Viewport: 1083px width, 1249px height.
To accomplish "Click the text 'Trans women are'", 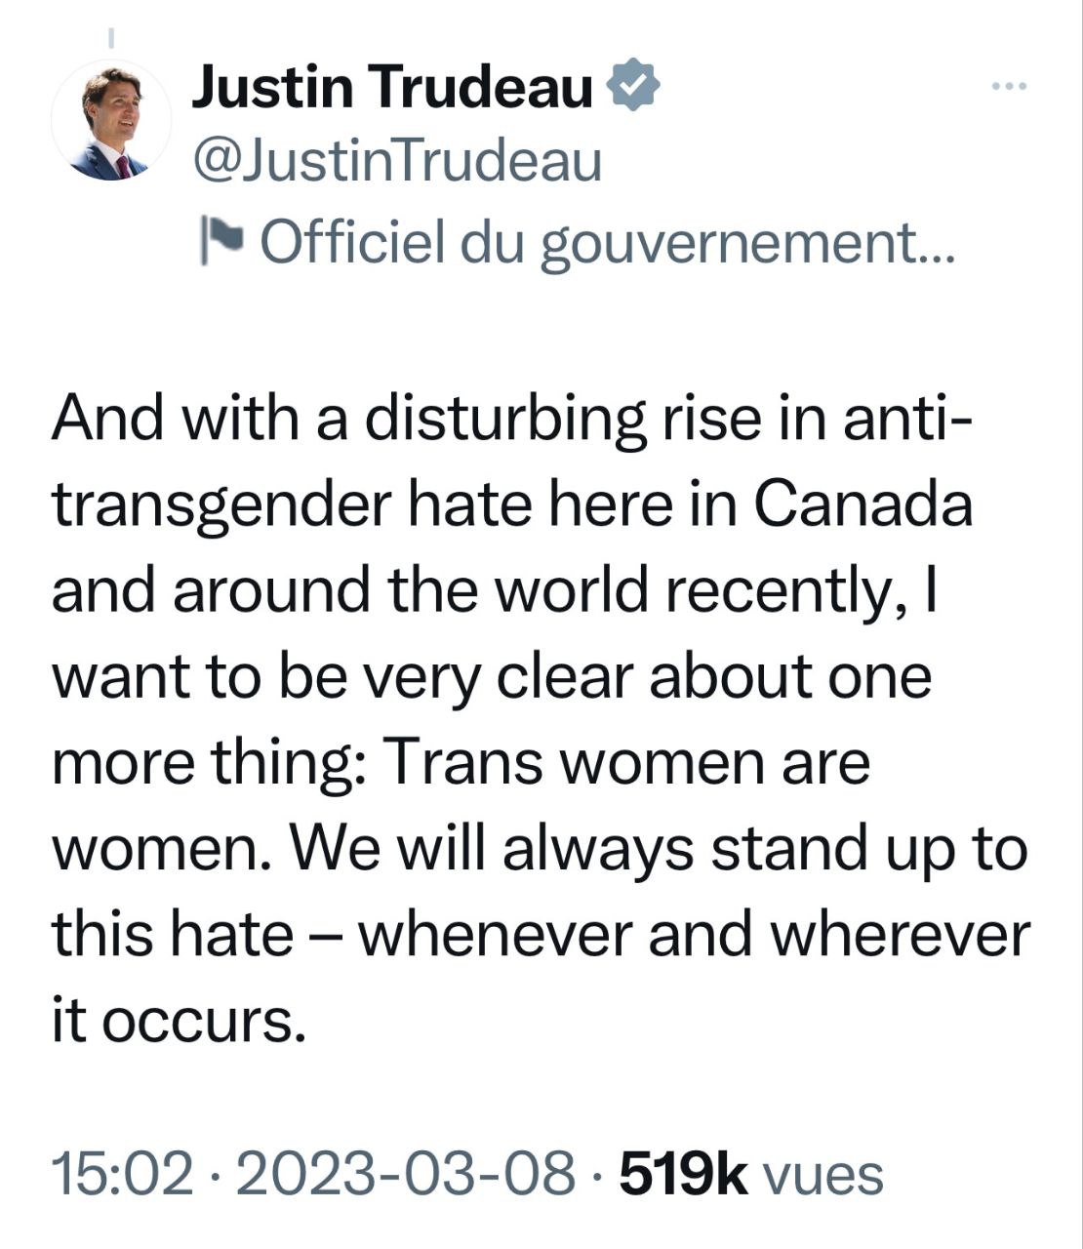I will coord(626,762).
